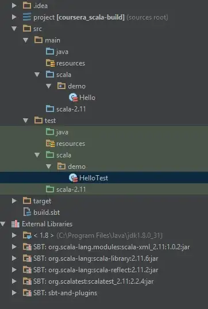Viewport: 208px width, 309px height.
Task: Click the External Libraries bar-chart icon
Action: pos(16,223)
